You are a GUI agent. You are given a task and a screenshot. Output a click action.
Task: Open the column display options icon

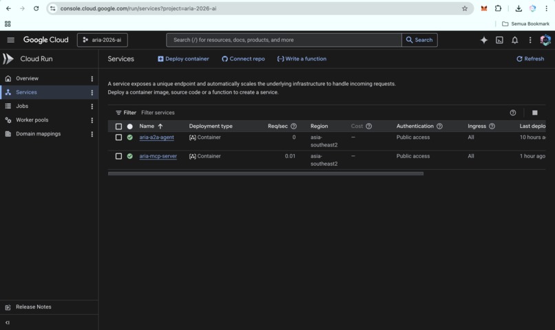534,113
